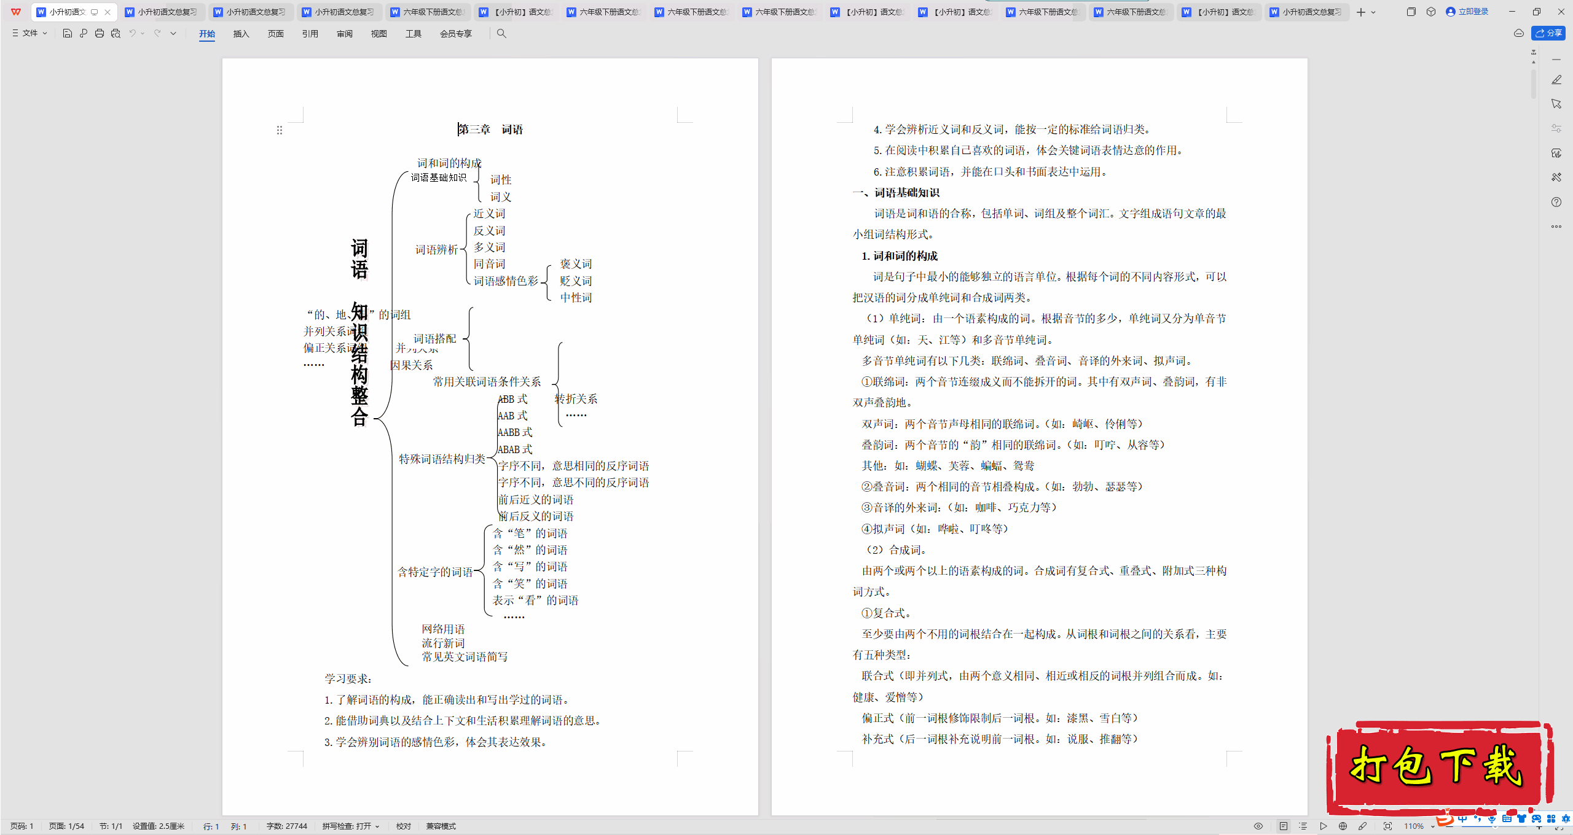Click 校对 in the status bar
1573x835 pixels.
(x=403, y=826)
